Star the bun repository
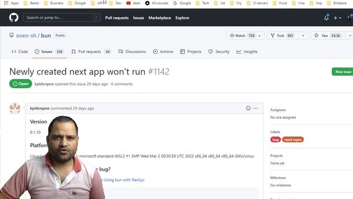 pos(328,35)
